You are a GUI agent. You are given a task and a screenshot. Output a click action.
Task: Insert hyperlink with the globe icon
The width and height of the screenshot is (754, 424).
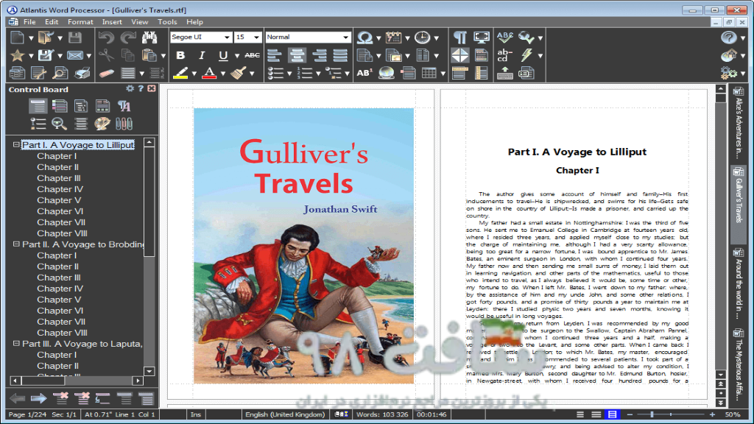(387, 73)
